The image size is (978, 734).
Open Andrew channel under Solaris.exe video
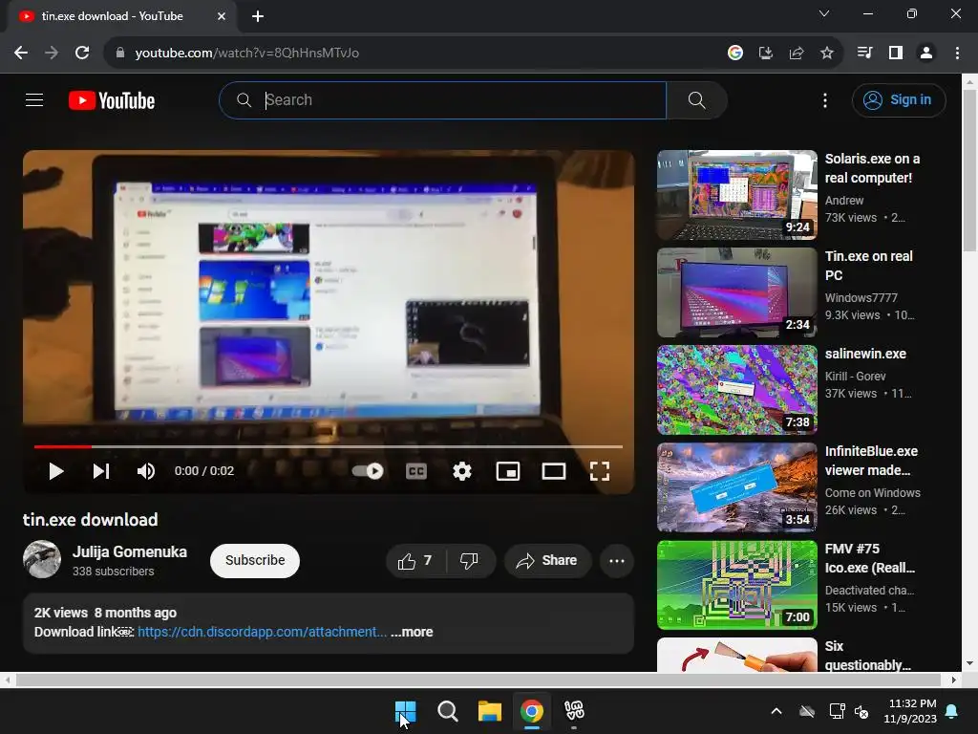[844, 201]
